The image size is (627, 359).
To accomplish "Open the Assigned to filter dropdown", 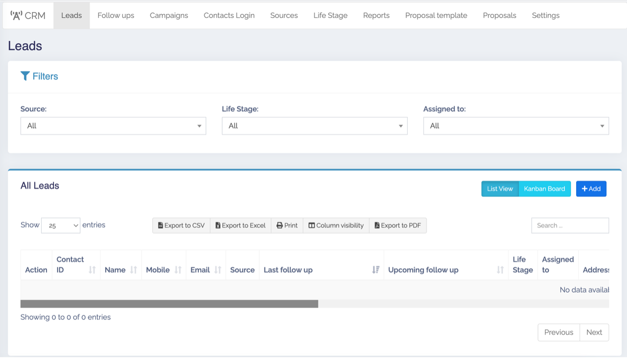I will pos(516,126).
